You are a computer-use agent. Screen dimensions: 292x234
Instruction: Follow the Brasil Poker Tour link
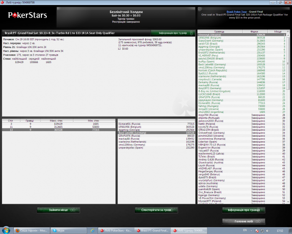[237, 12]
